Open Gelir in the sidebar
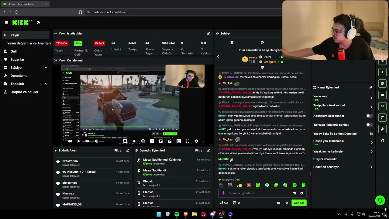Image resolution: width=389 pixels, height=219 pixels. pyautogui.click(x=26, y=51)
